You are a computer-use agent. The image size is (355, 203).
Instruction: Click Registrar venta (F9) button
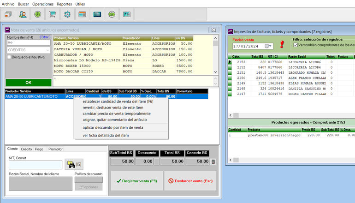[137, 181]
